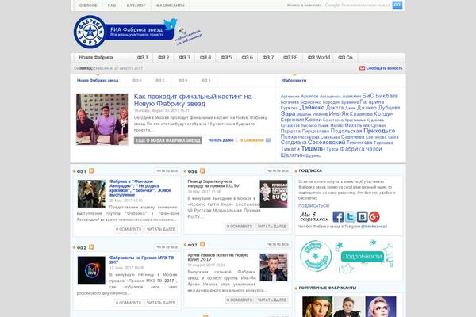Click the Google+ social icon

[374, 216]
